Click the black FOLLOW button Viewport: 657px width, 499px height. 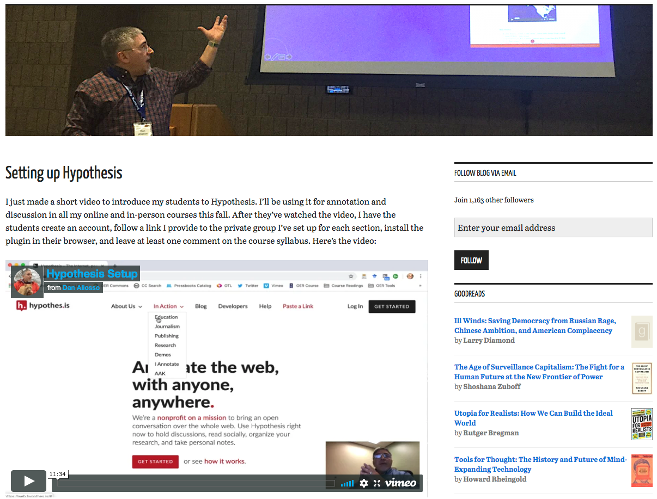coord(471,260)
